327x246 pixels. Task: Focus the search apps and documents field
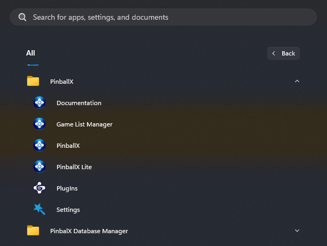point(163,17)
